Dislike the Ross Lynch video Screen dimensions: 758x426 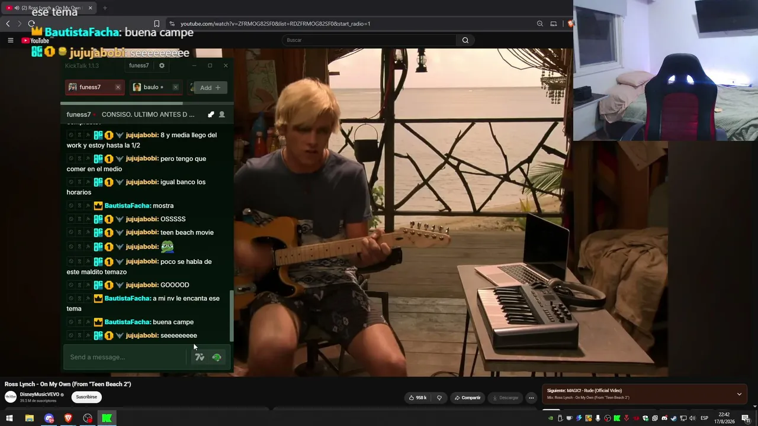439,398
